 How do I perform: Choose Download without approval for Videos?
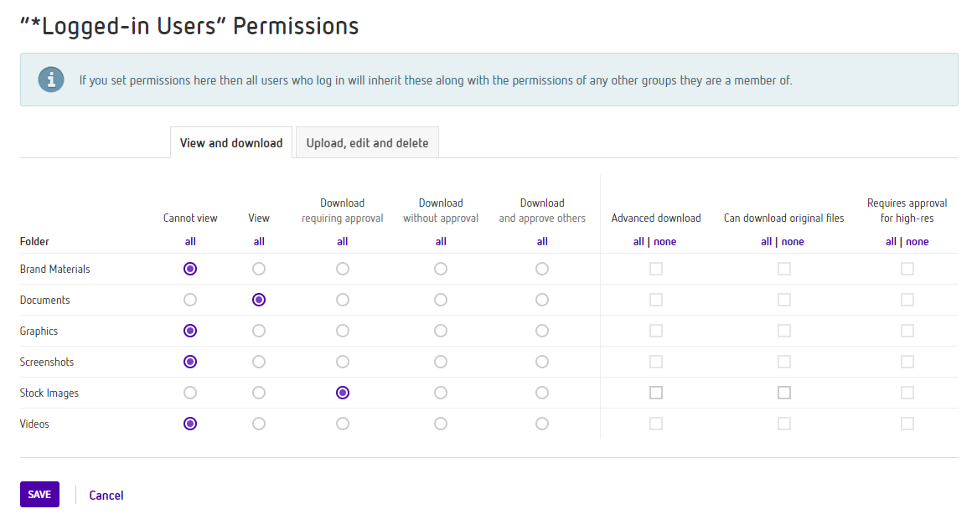click(x=441, y=424)
